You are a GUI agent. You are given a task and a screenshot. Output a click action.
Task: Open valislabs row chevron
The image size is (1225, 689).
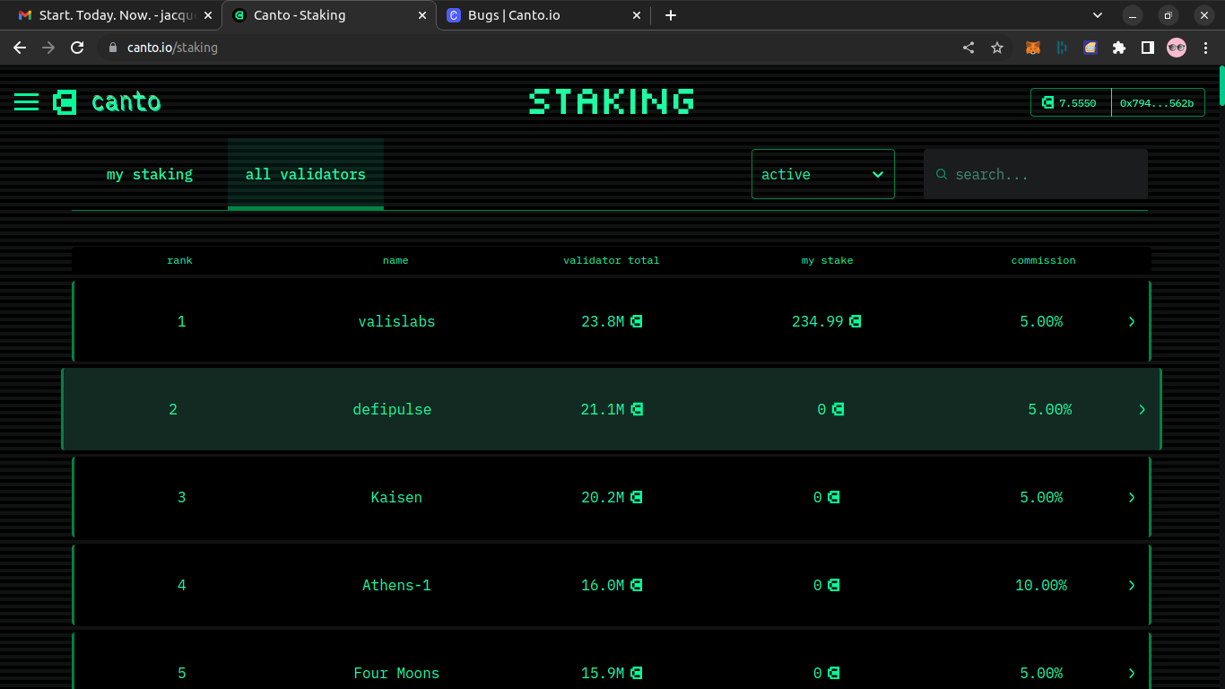(1132, 321)
